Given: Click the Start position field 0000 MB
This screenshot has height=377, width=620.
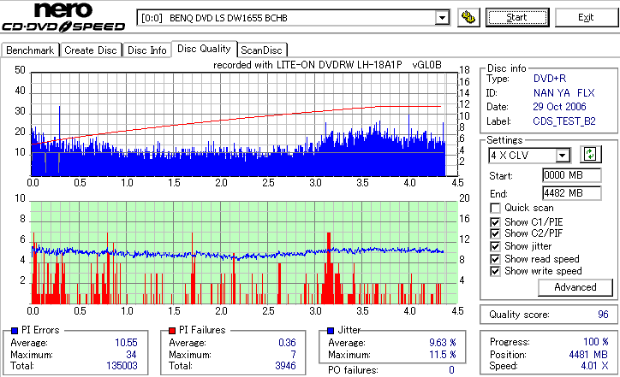Looking at the screenshot, I should (x=572, y=175).
